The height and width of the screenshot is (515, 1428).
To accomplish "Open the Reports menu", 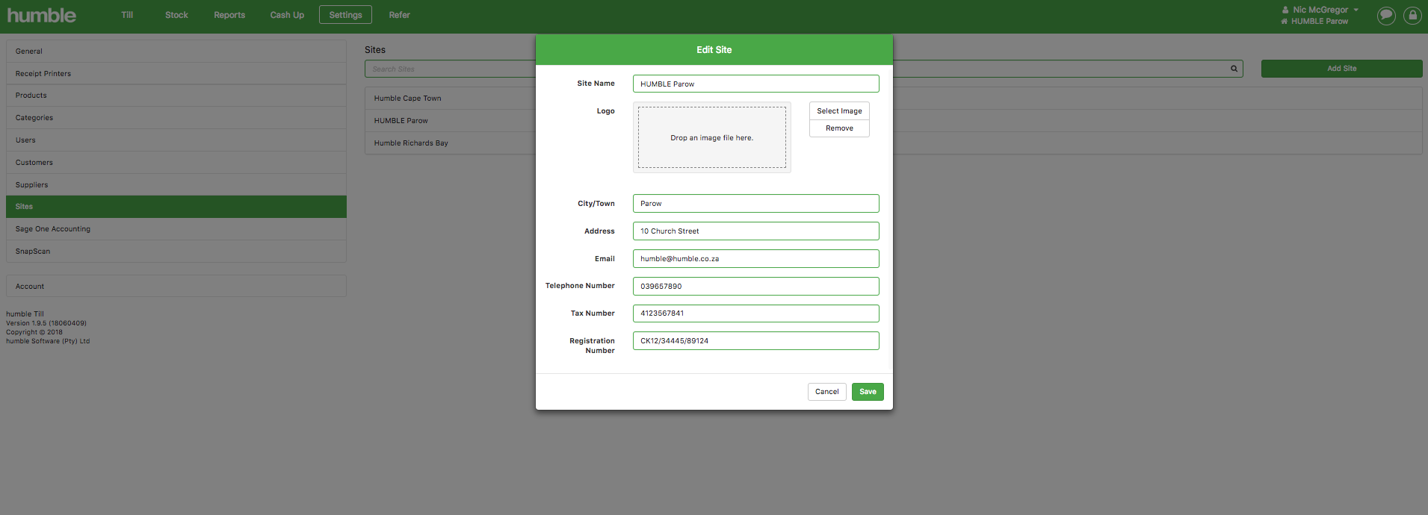I will pos(229,15).
